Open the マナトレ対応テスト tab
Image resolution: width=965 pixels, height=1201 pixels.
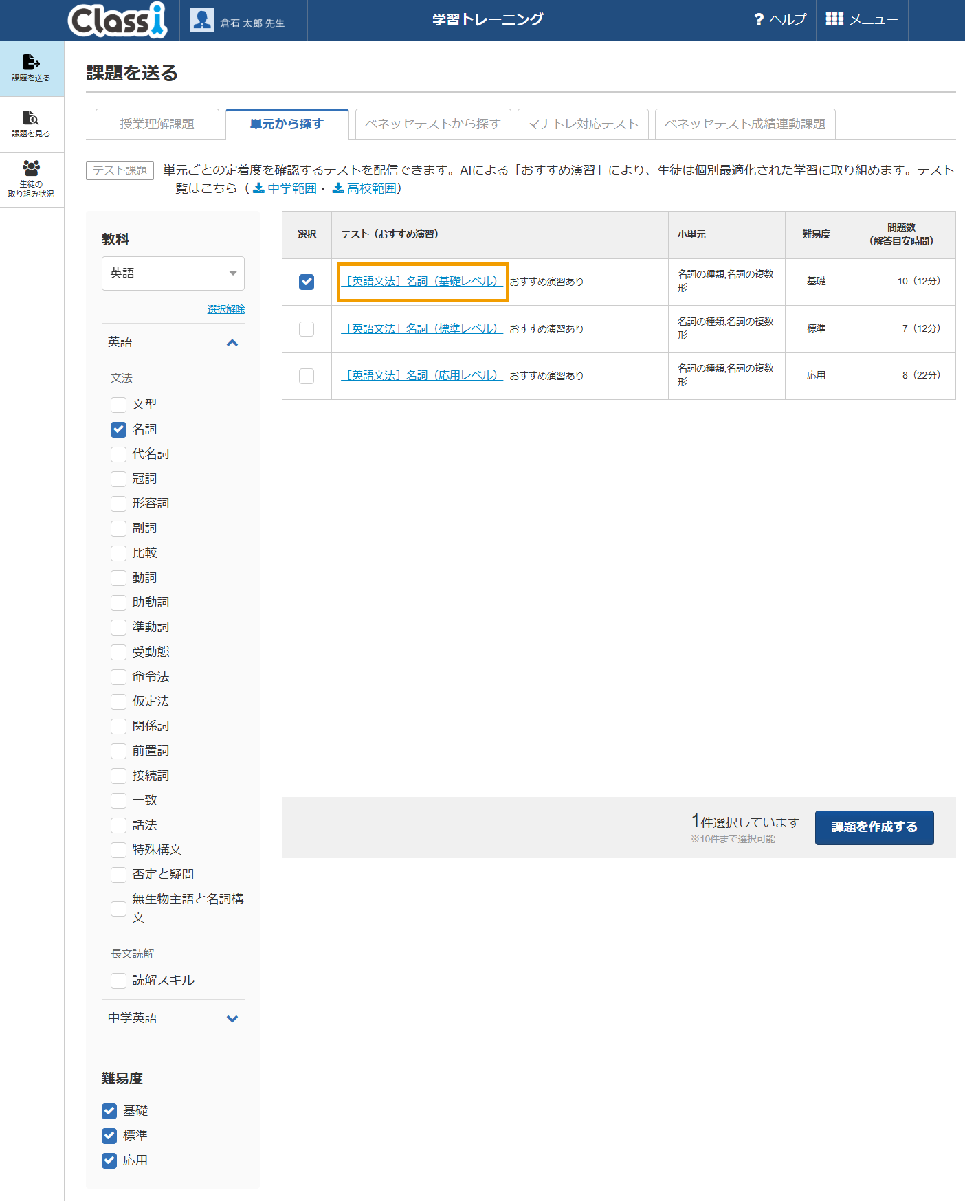click(x=583, y=124)
